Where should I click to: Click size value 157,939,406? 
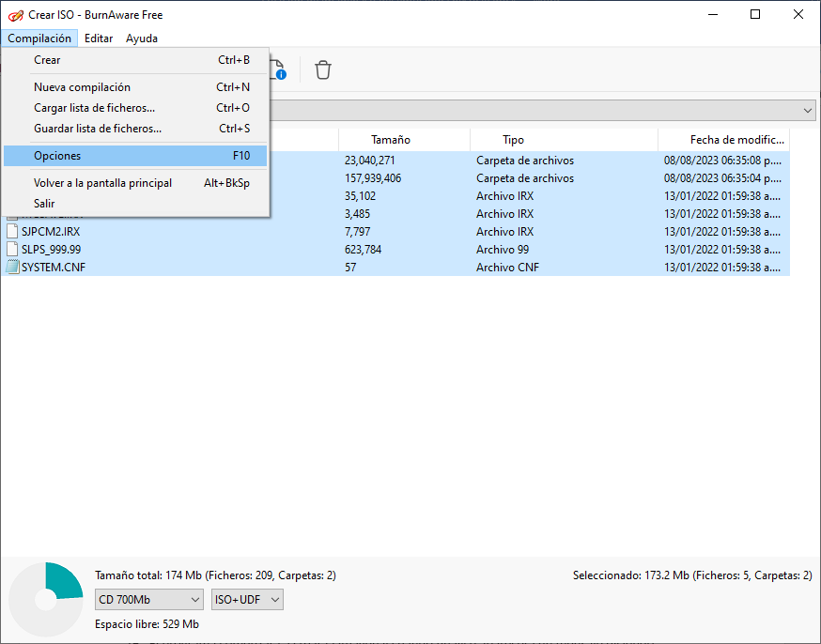pyautogui.click(x=373, y=177)
